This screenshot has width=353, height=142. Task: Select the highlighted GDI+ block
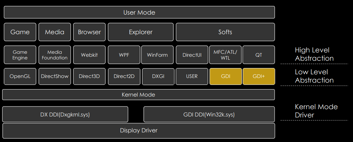pyautogui.click(x=259, y=76)
